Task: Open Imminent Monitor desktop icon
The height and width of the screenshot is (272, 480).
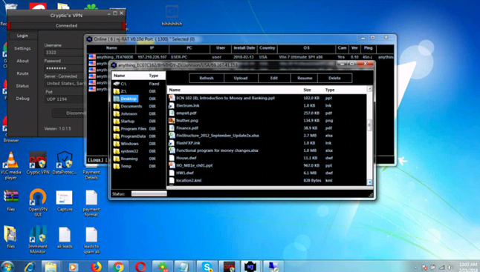Action: coord(38,240)
